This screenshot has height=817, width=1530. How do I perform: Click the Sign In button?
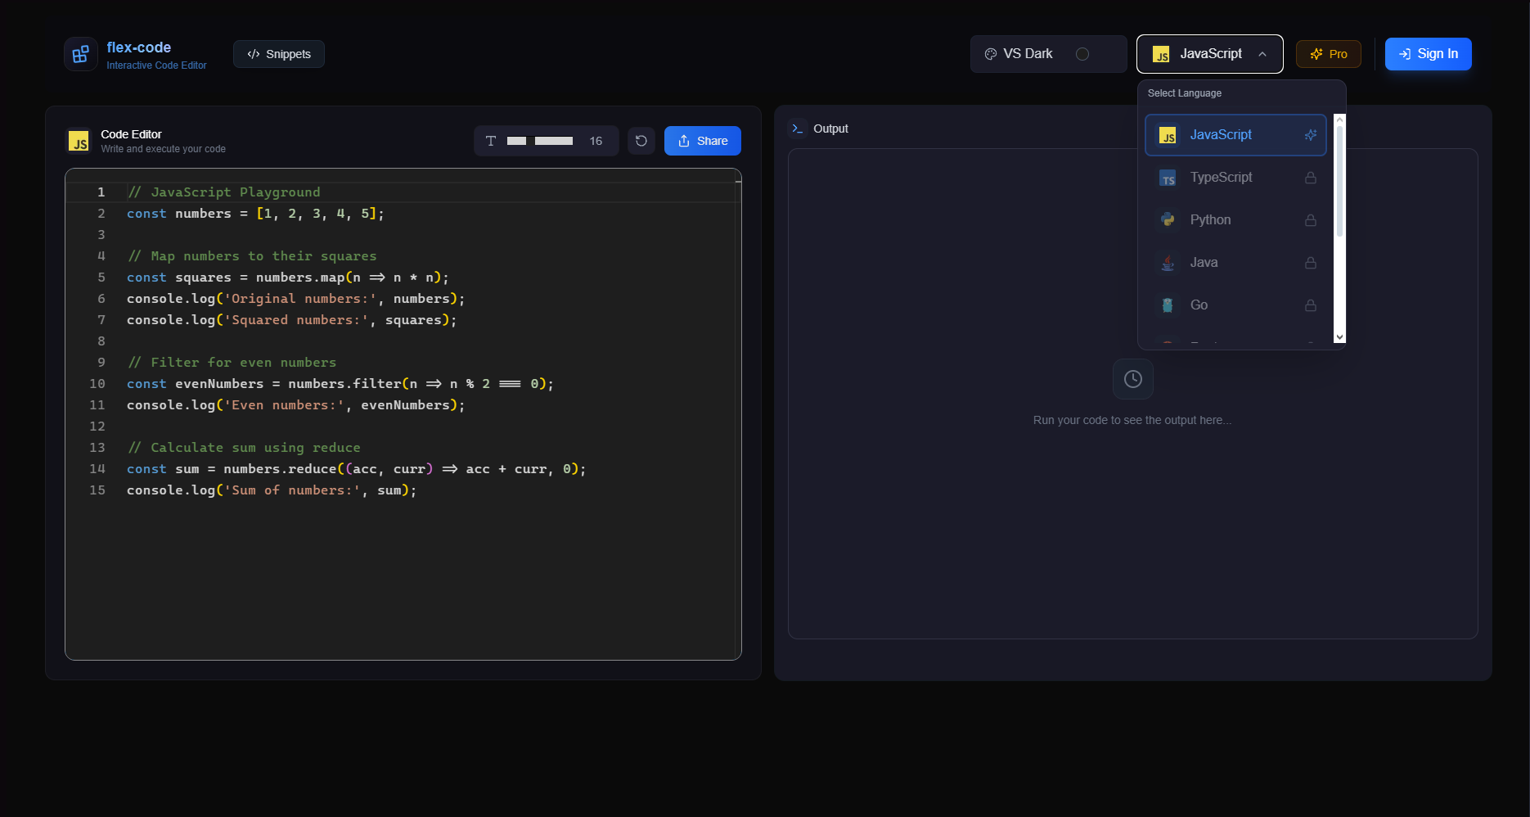(1429, 54)
